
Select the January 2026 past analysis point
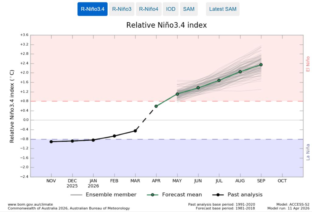pyautogui.click(x=93, y=140)
